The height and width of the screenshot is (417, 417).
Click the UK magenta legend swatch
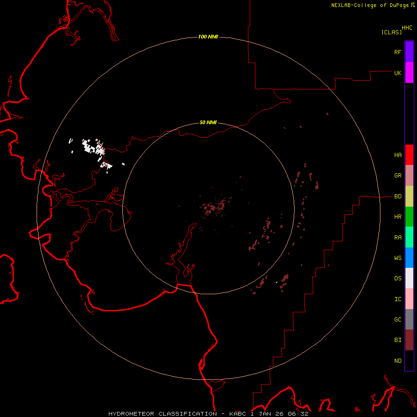409,73
